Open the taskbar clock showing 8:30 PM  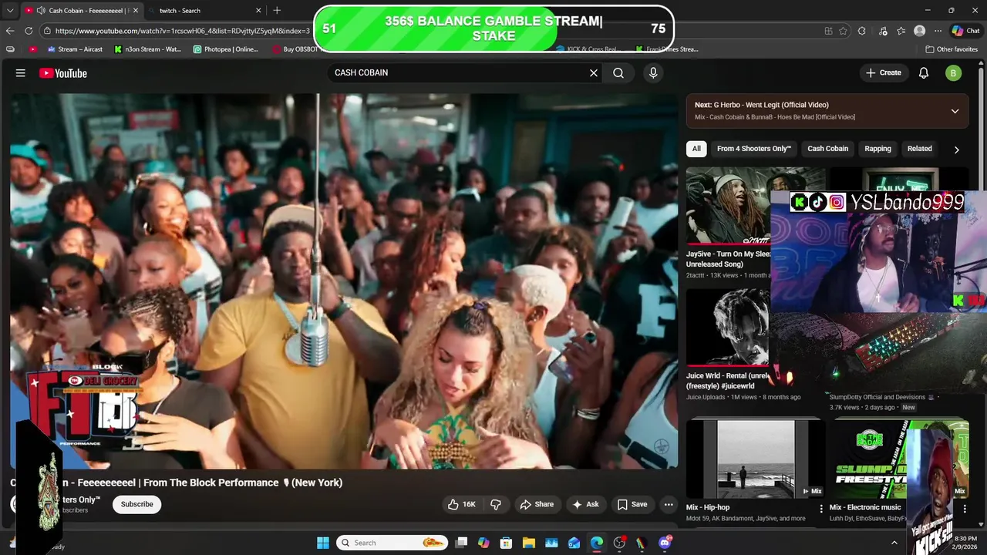click(x=965, y=543)
